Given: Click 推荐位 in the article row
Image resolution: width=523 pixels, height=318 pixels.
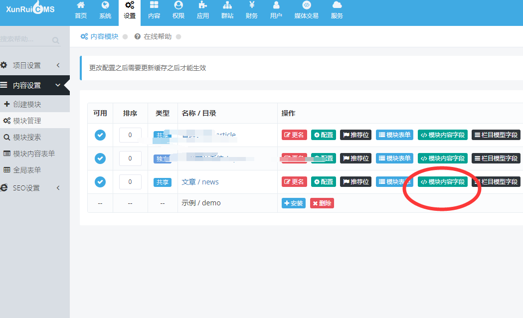Looking at the screenshot, I should coord(356,135).
